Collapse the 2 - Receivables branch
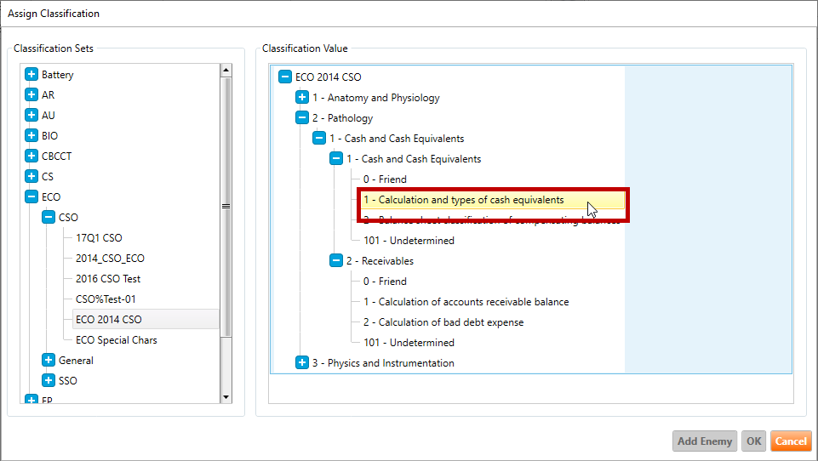 tap(336, 261)
